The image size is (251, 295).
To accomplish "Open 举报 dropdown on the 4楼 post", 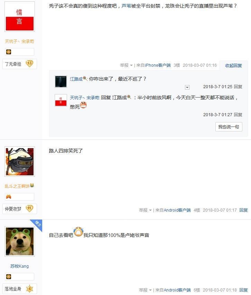I will click(145, 210).
